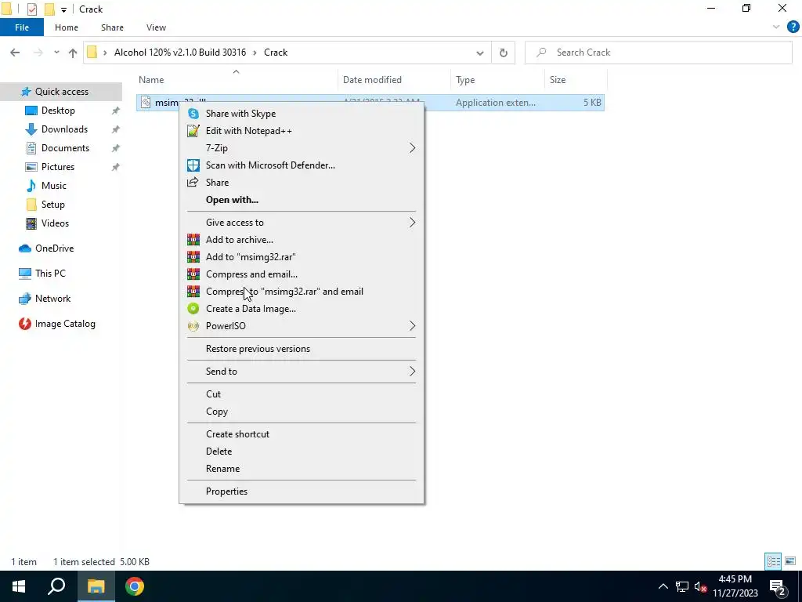Open the View ribbon tab
Image resolution: width=802 pixels, height=602 pixels.
(156, 27)
